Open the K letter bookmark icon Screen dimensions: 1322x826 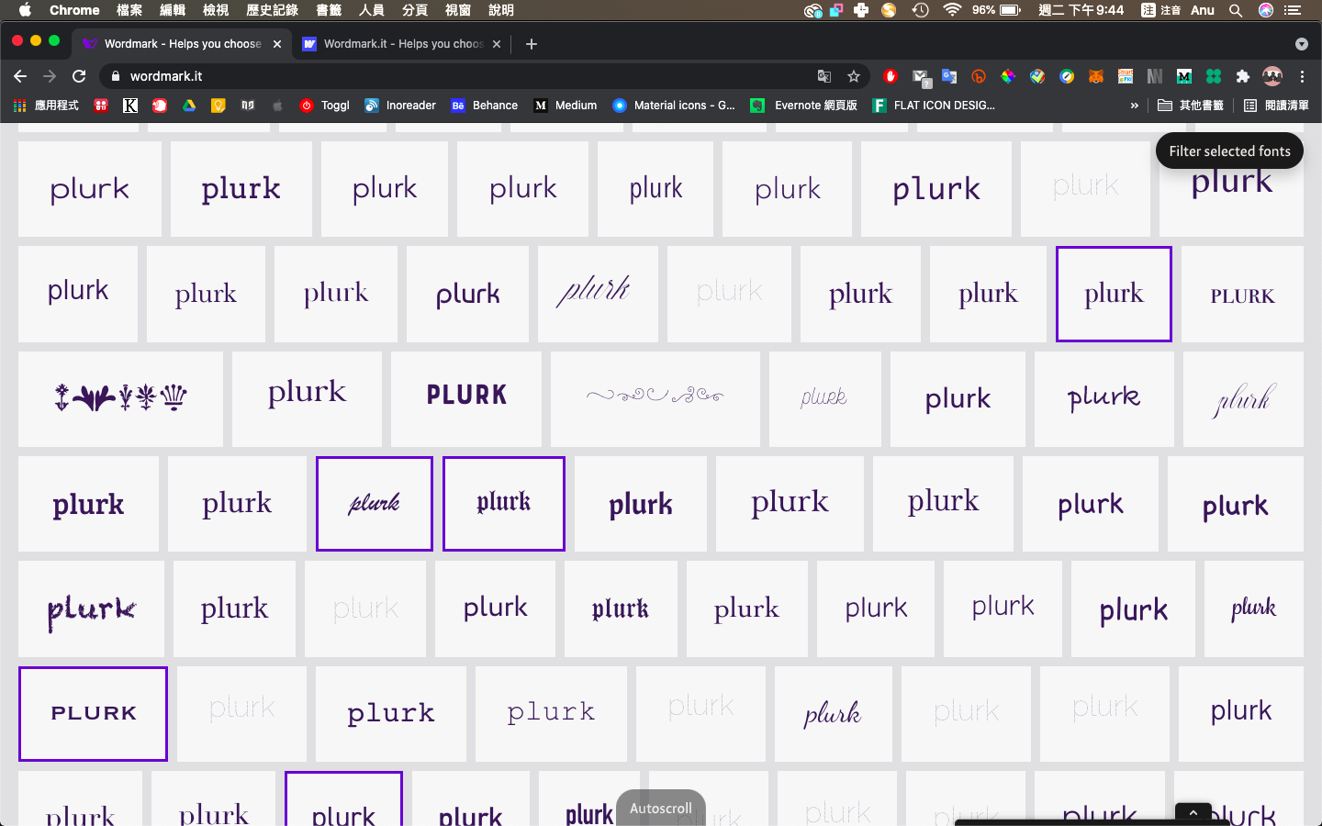[x=130, y=106]
